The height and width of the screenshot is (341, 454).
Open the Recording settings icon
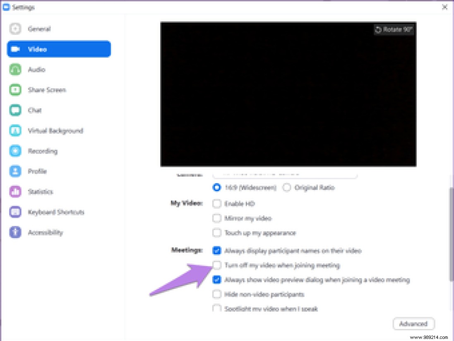[43, 151]
